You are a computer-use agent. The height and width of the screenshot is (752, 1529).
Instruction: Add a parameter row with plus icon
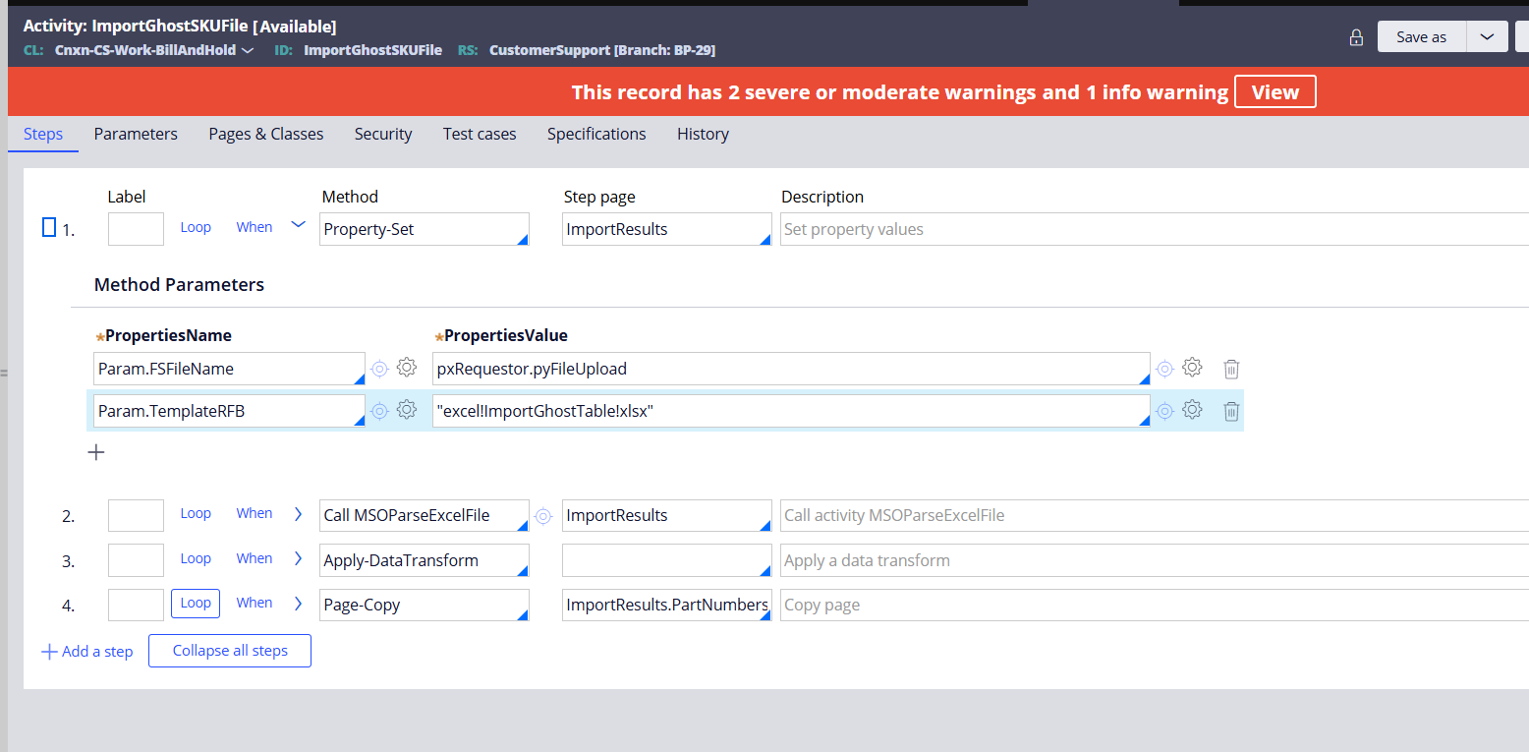click(x=96, y=452)
